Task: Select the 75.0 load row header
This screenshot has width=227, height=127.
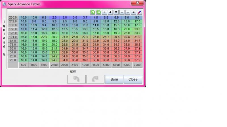Action: pyautogui.click(x=13, y=45)
